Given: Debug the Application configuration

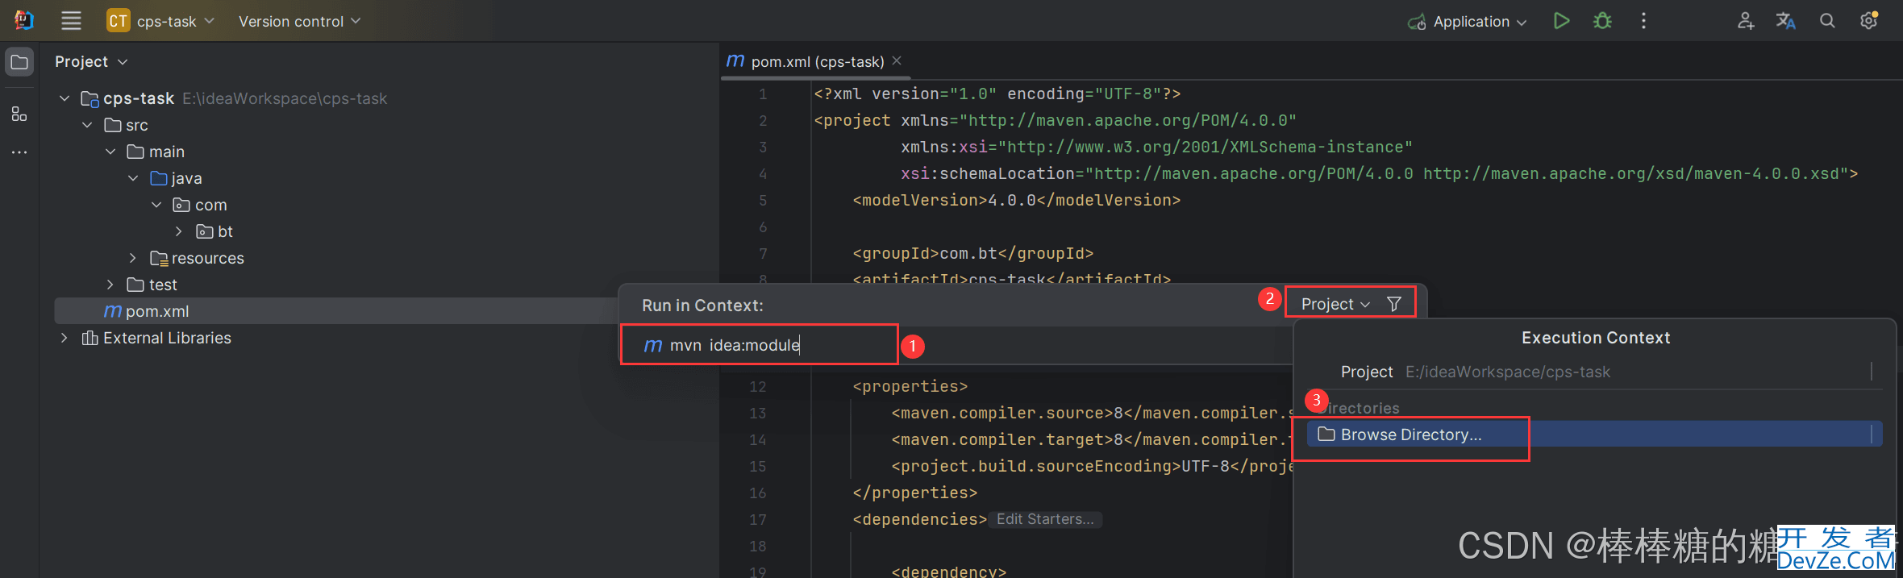Looking at the screenshot, I should tap(1602, 21).
